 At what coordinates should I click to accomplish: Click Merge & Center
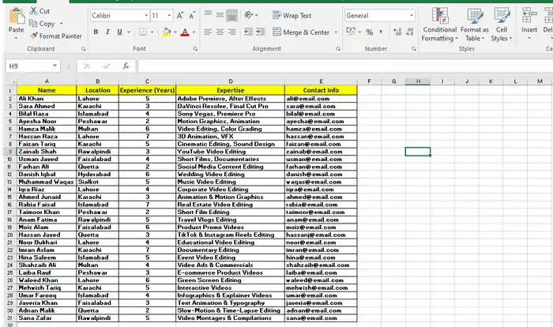pos(301,32)
